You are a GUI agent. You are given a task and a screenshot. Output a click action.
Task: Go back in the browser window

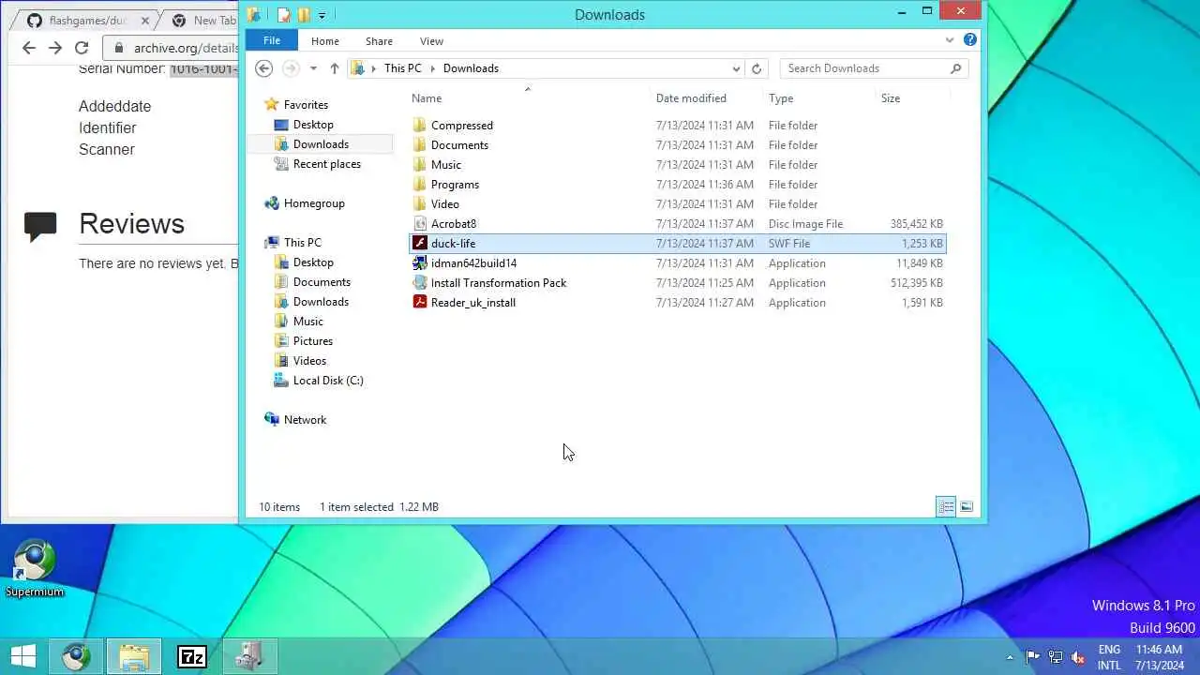(x=29, y=48)
